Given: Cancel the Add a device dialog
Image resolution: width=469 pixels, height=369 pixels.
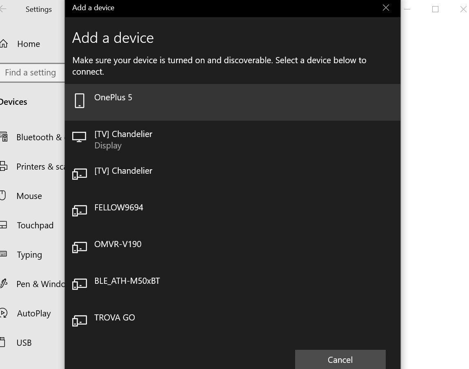Looking at the screenshot, I should (340, 360).
